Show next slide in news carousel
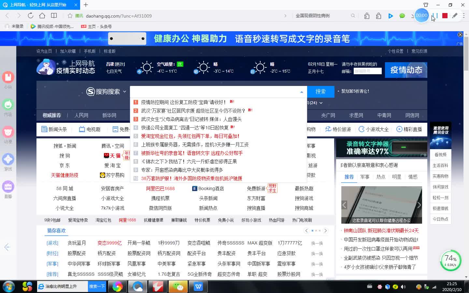 pyautogui.click(x=419, y=205)
